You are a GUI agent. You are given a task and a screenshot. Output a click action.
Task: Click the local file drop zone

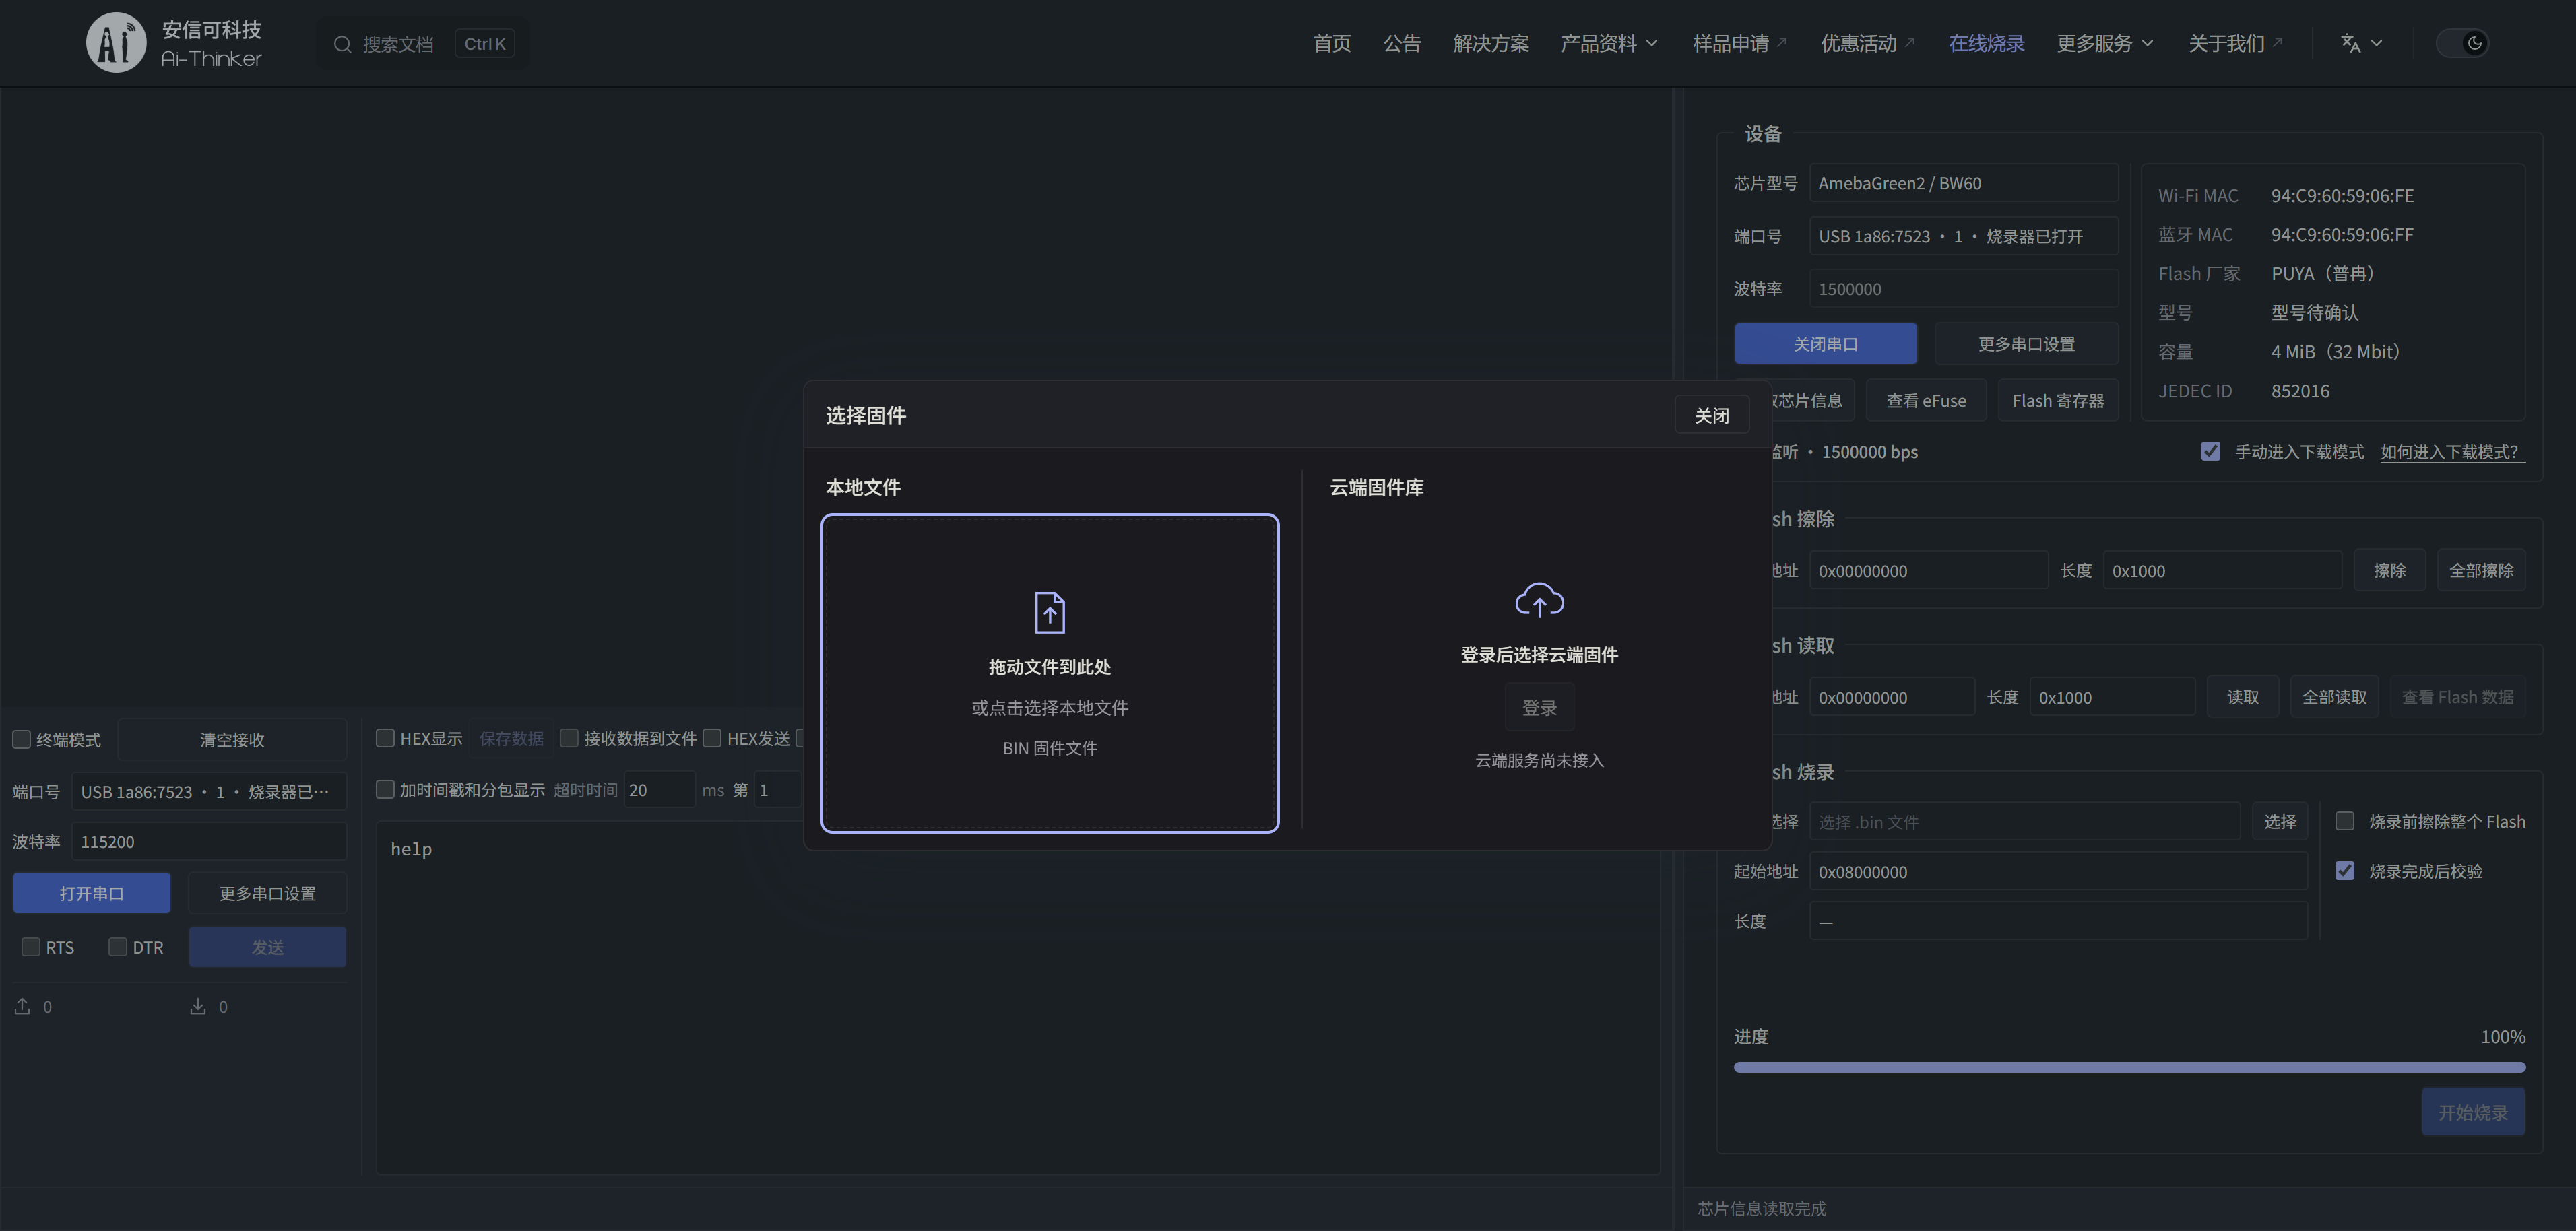1049,673
